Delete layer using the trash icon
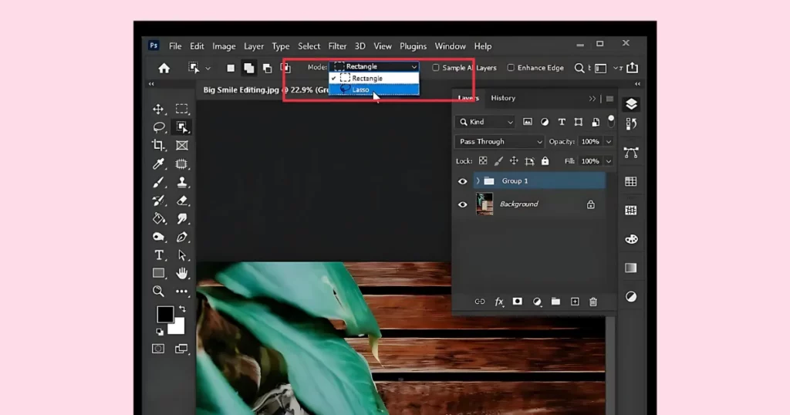This screenshot has width=790, height=415. pos(593,302)
